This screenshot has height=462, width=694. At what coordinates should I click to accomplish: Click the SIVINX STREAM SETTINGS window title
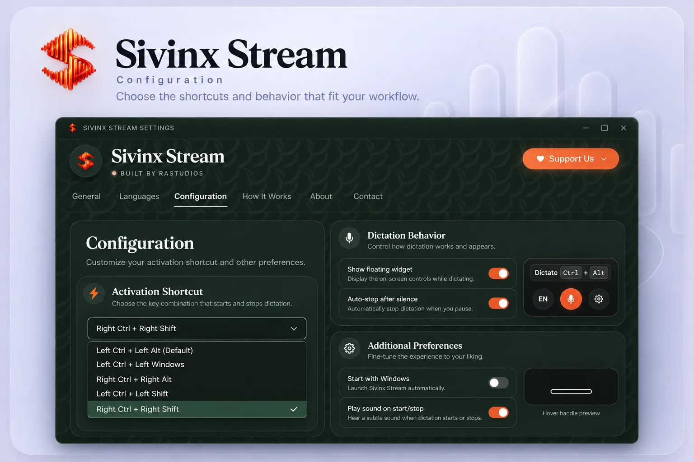(x=128, y=128)
